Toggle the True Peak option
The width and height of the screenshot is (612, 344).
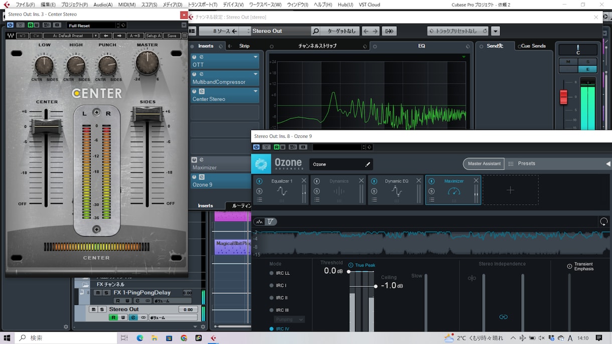pyautogui.click(x=351, y=265)
